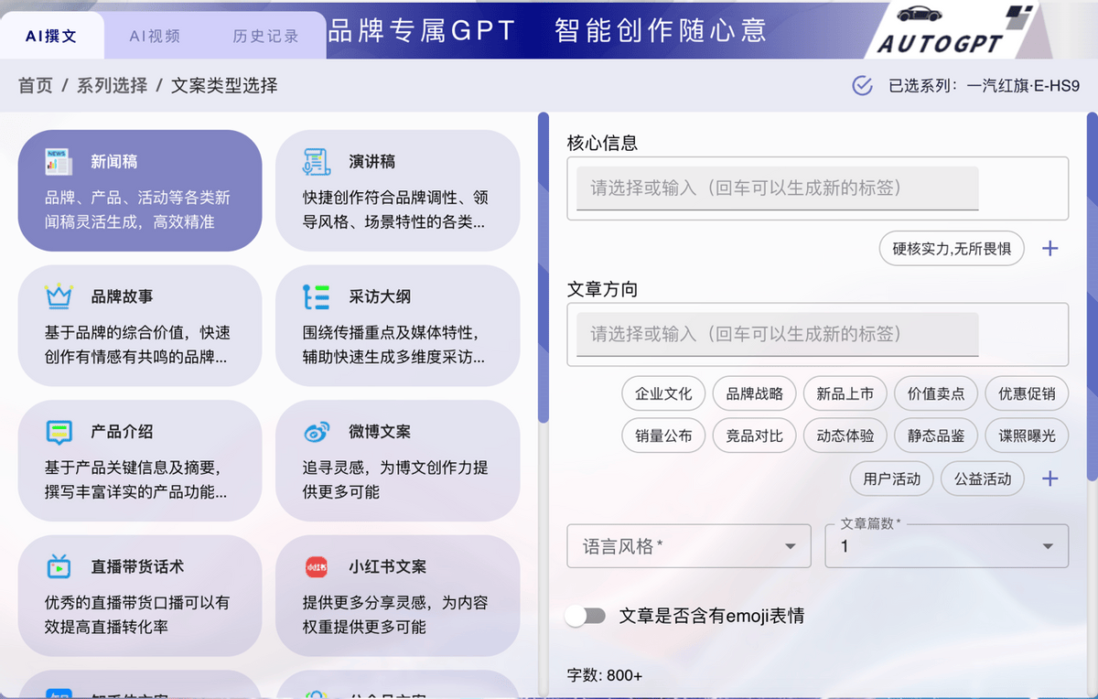The image size is (1098, 699).
Task: Switch to the AI视频 tab
Action: pos(155,37)
